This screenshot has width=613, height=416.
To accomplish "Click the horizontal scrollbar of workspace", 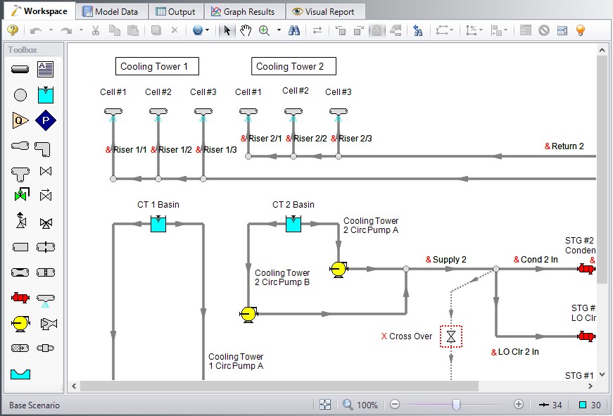I will (x=279, y=386).
